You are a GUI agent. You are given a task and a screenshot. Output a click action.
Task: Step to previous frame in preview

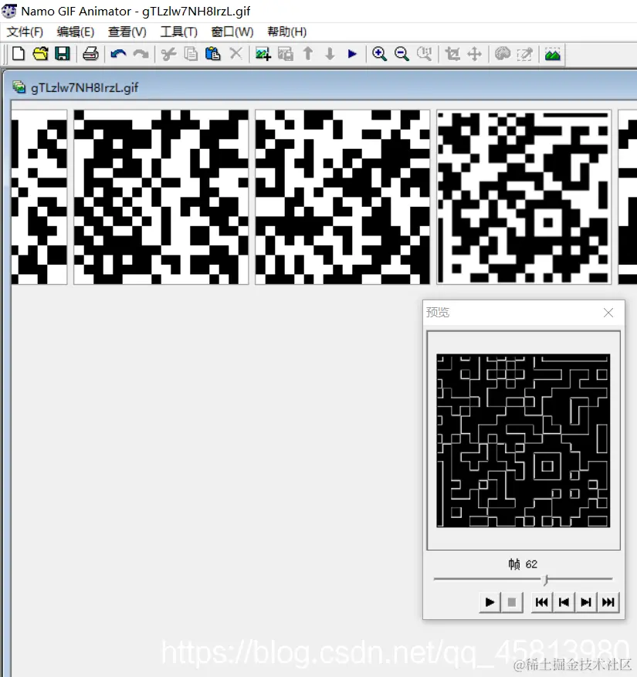[564, 602]
